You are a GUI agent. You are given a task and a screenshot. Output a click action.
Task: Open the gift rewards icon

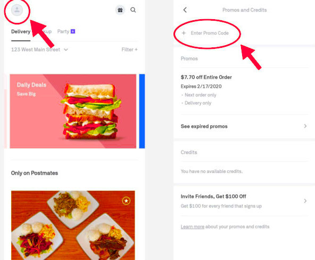(x=120, y=10)
